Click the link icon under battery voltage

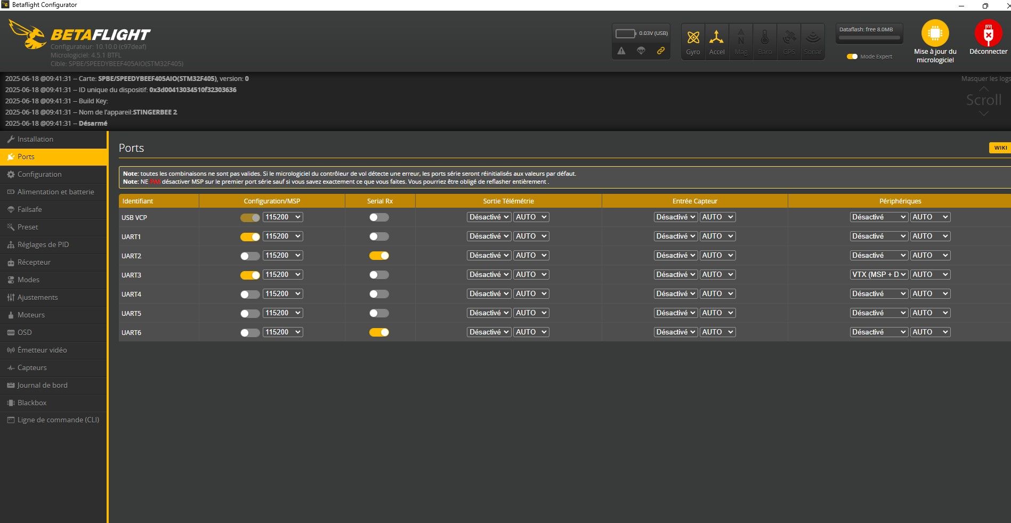point(661,51)
